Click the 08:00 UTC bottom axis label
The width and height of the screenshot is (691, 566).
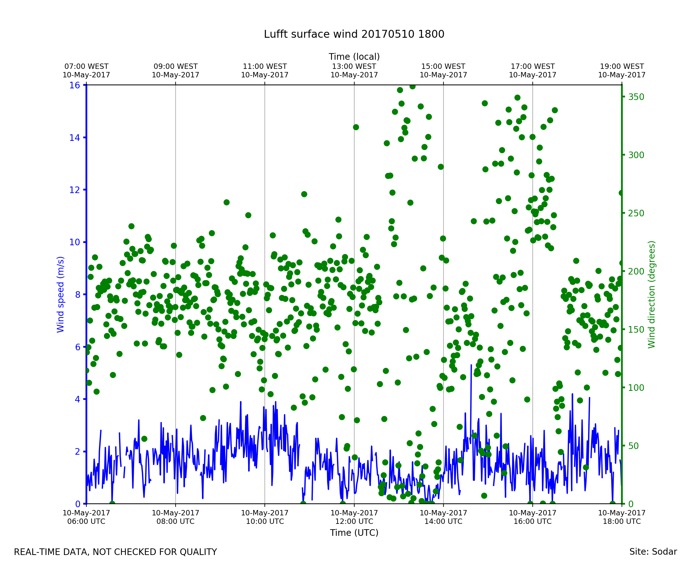(175, 517)
